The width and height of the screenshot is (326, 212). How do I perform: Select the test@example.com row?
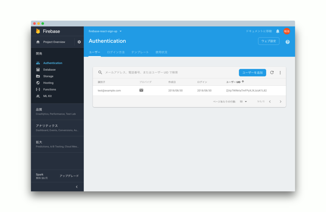click(x=189, y=91)
